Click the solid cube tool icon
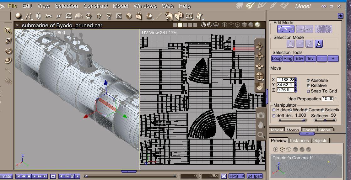 tap(129, 16)
